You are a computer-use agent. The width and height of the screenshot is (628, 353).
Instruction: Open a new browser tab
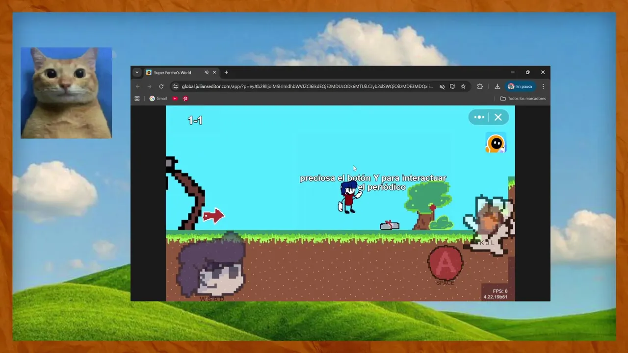[226, 73]
